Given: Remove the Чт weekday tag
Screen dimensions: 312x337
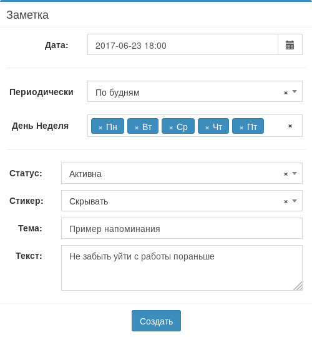Looking at the screenshot, I should point(207,128).
